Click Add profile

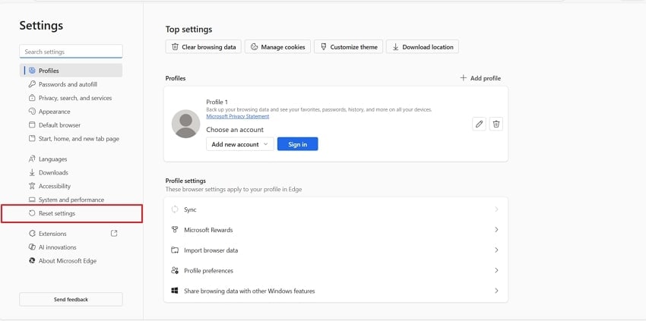click(x=480, y=78)
